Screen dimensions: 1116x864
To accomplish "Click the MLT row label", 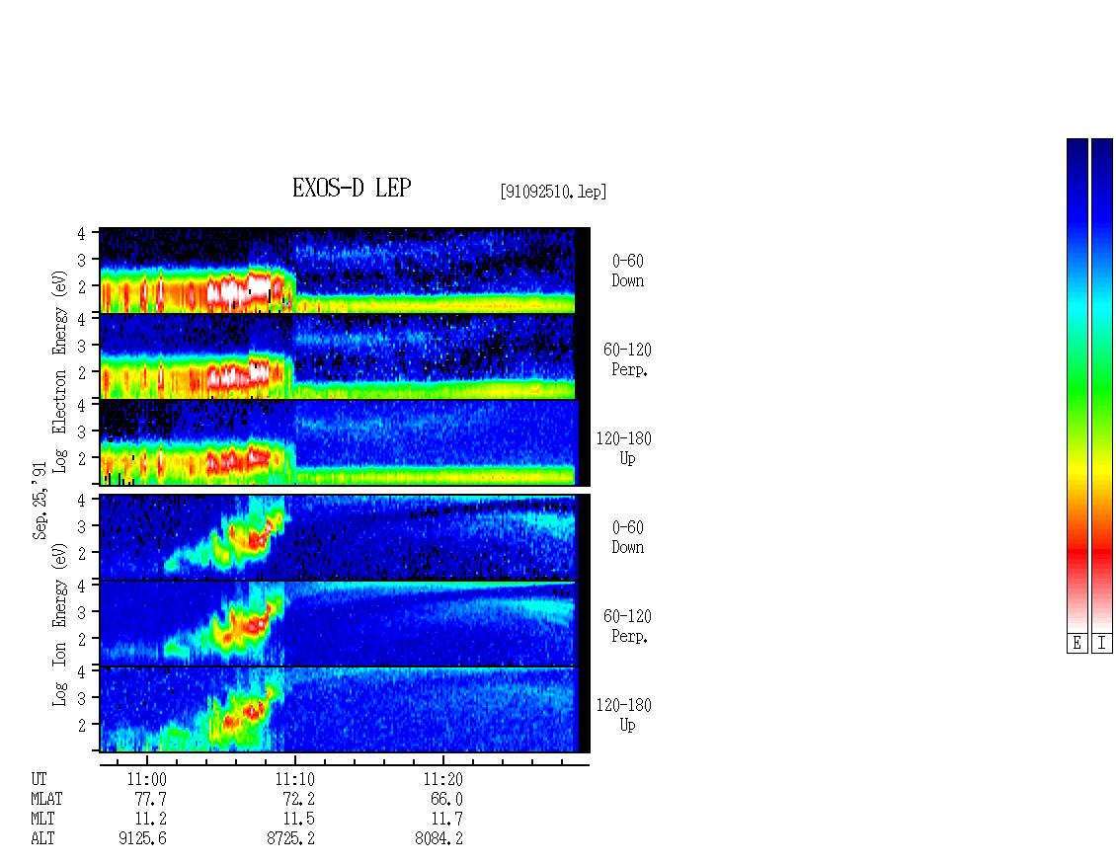I will (x=42, y=820).
